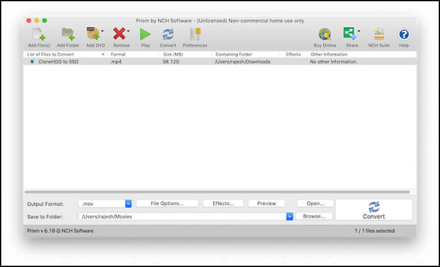The height and width of the screenshot is (267, 440).
Task: Click the Add Folder toolbar icon
Action: [x=67, y=35]
